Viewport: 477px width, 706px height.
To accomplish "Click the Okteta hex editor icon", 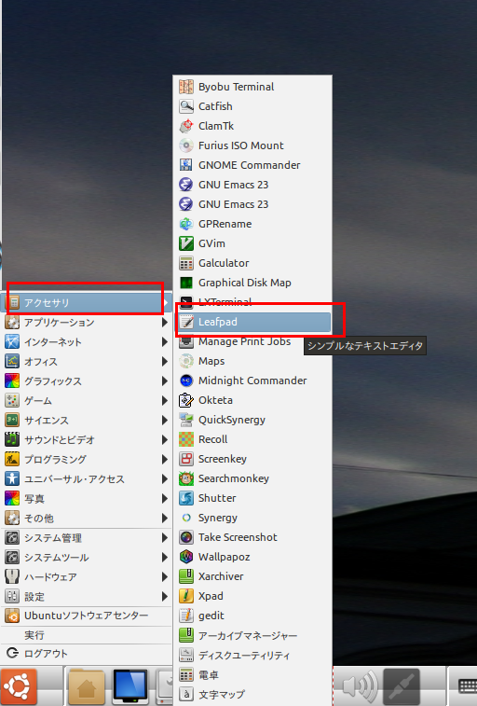I will pyautogui.click(x=186, y=400).
